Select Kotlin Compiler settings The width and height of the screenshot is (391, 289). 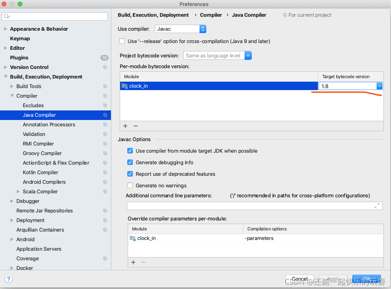pyautogui.click(x=40, y=172)
